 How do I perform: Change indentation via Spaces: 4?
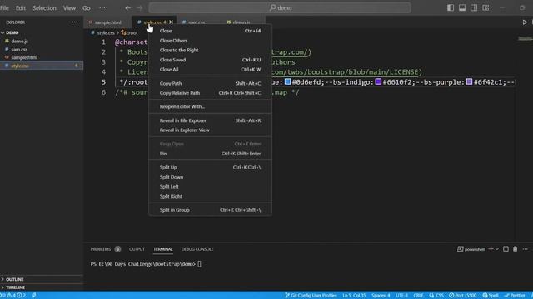(381, 296)
